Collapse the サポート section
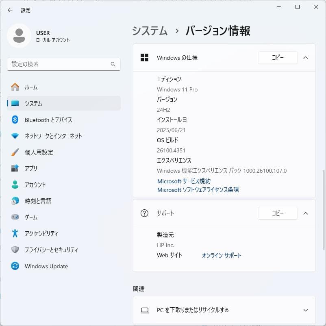The width and height of the screenshot is (326, 326). [x=306, y=213]
